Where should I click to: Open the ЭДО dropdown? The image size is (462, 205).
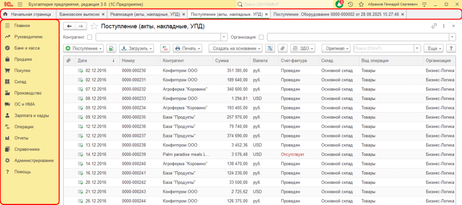pyautogui.click(x=303, y=48)
